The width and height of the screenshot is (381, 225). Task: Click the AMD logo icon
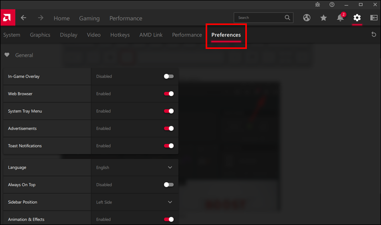8,18
